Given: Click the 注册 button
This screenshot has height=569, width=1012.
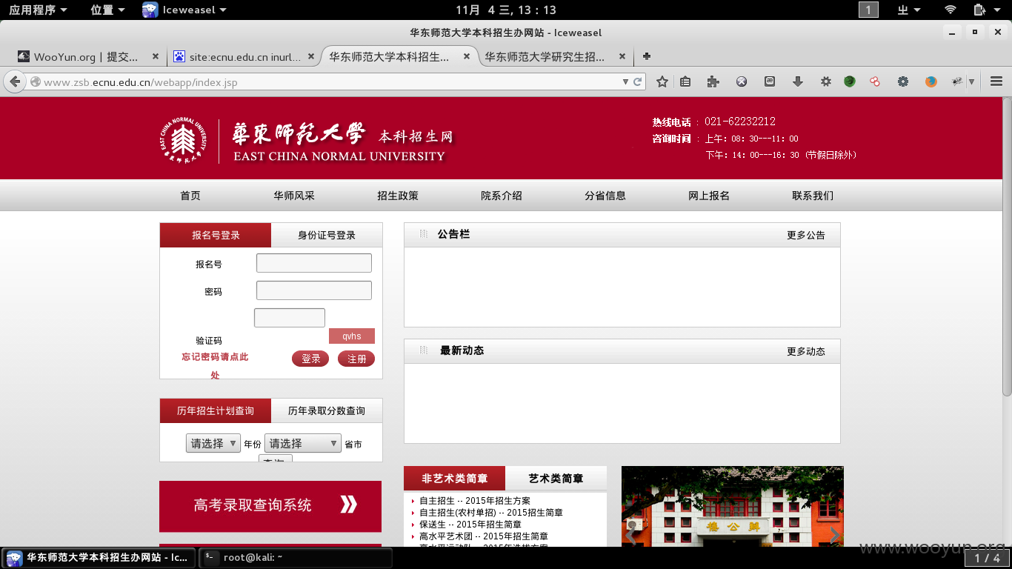Looking at the screenshot, I should (x=356, y=359).
